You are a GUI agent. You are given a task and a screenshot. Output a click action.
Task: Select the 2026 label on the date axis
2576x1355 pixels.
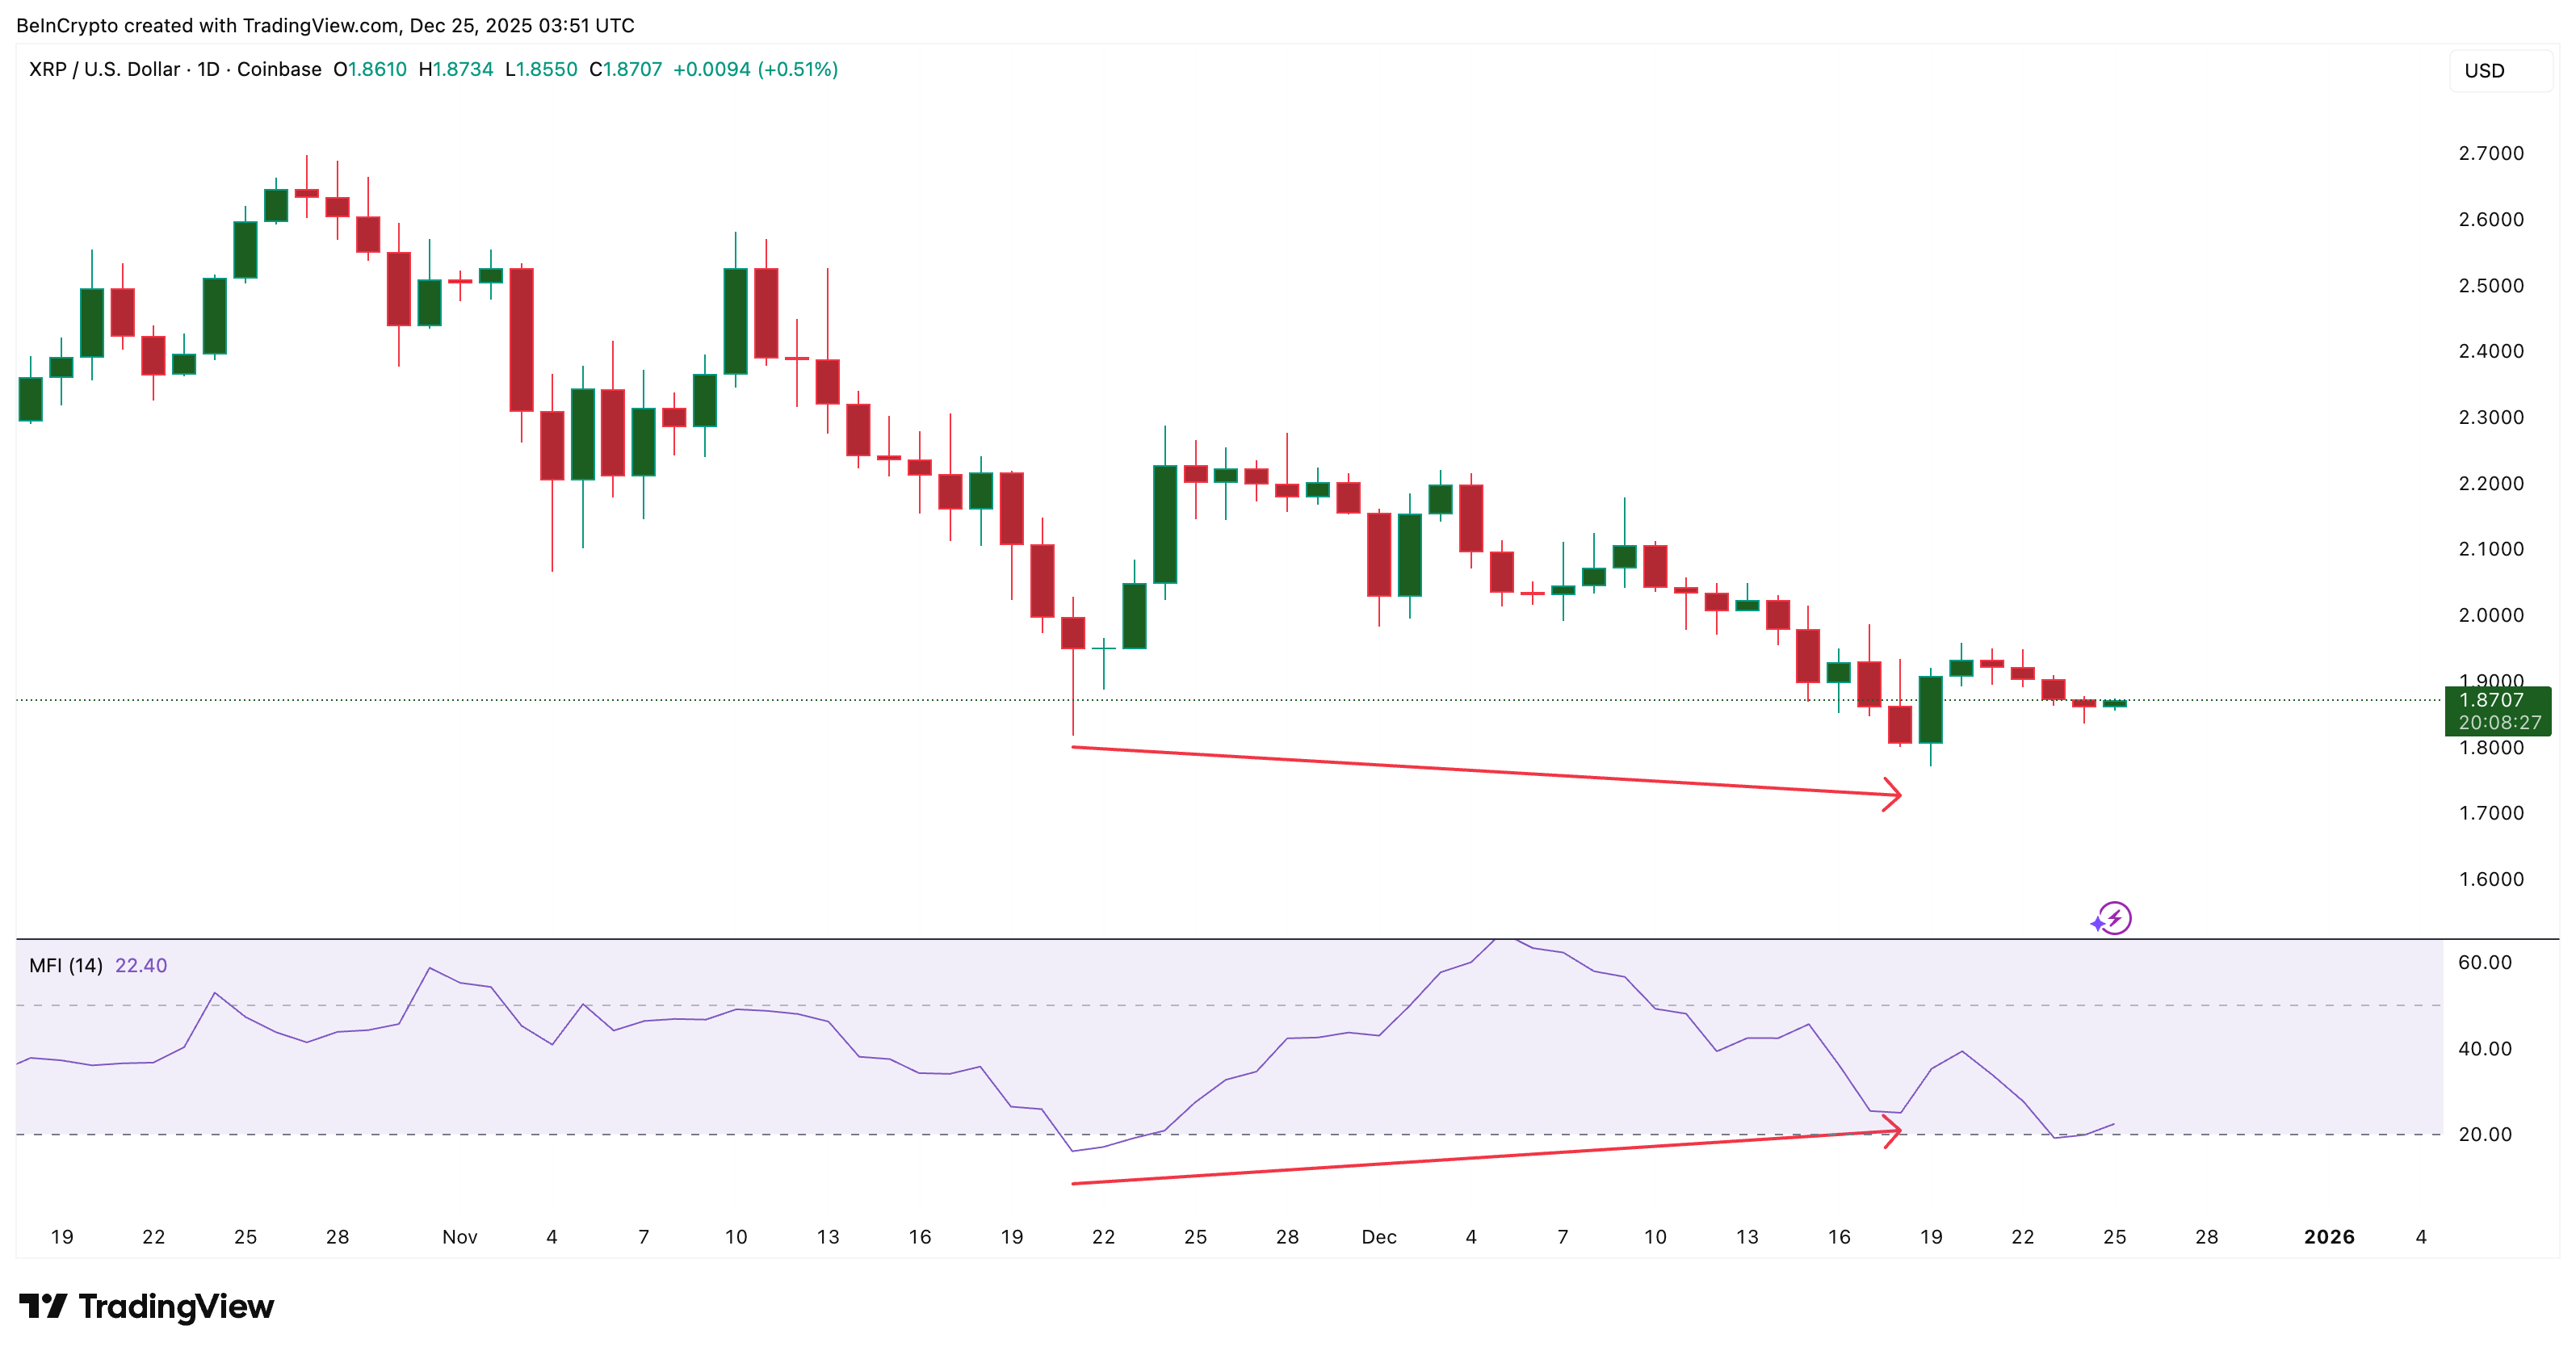tap(2328, 1236)
